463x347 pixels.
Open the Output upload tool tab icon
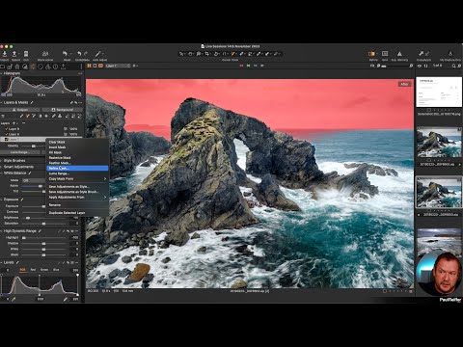[64, 67]
